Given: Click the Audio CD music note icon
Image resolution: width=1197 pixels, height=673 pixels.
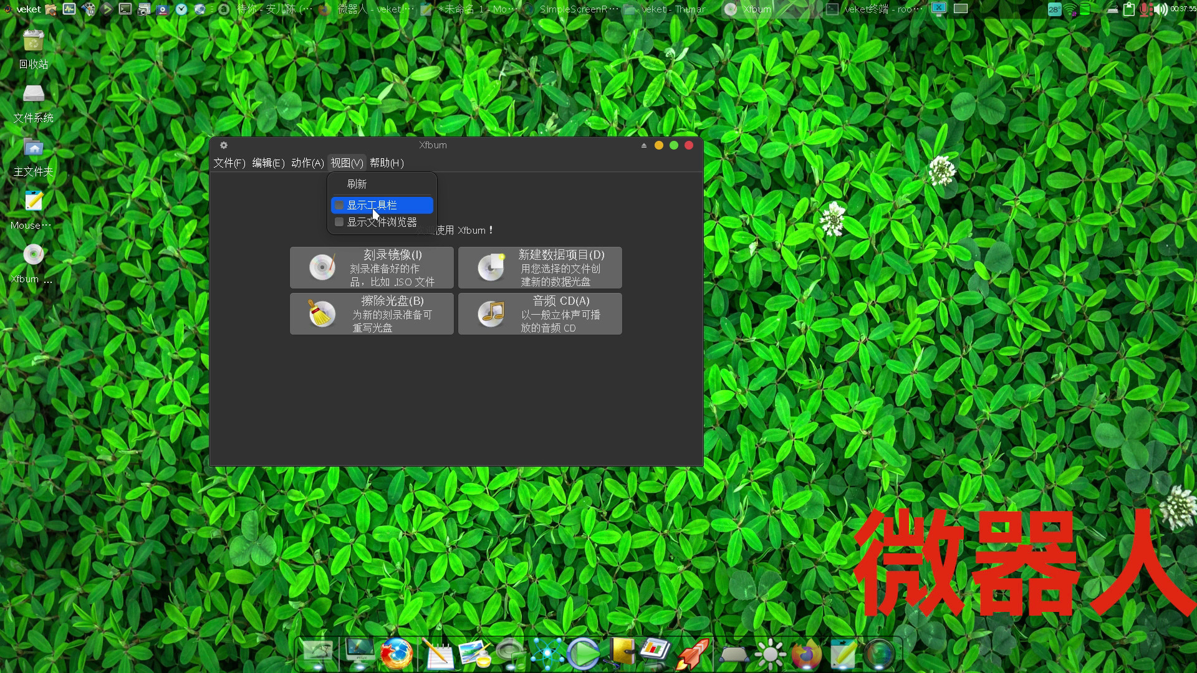Looking at the screenshot, I should pyautogui.click(x=491, y=313).
